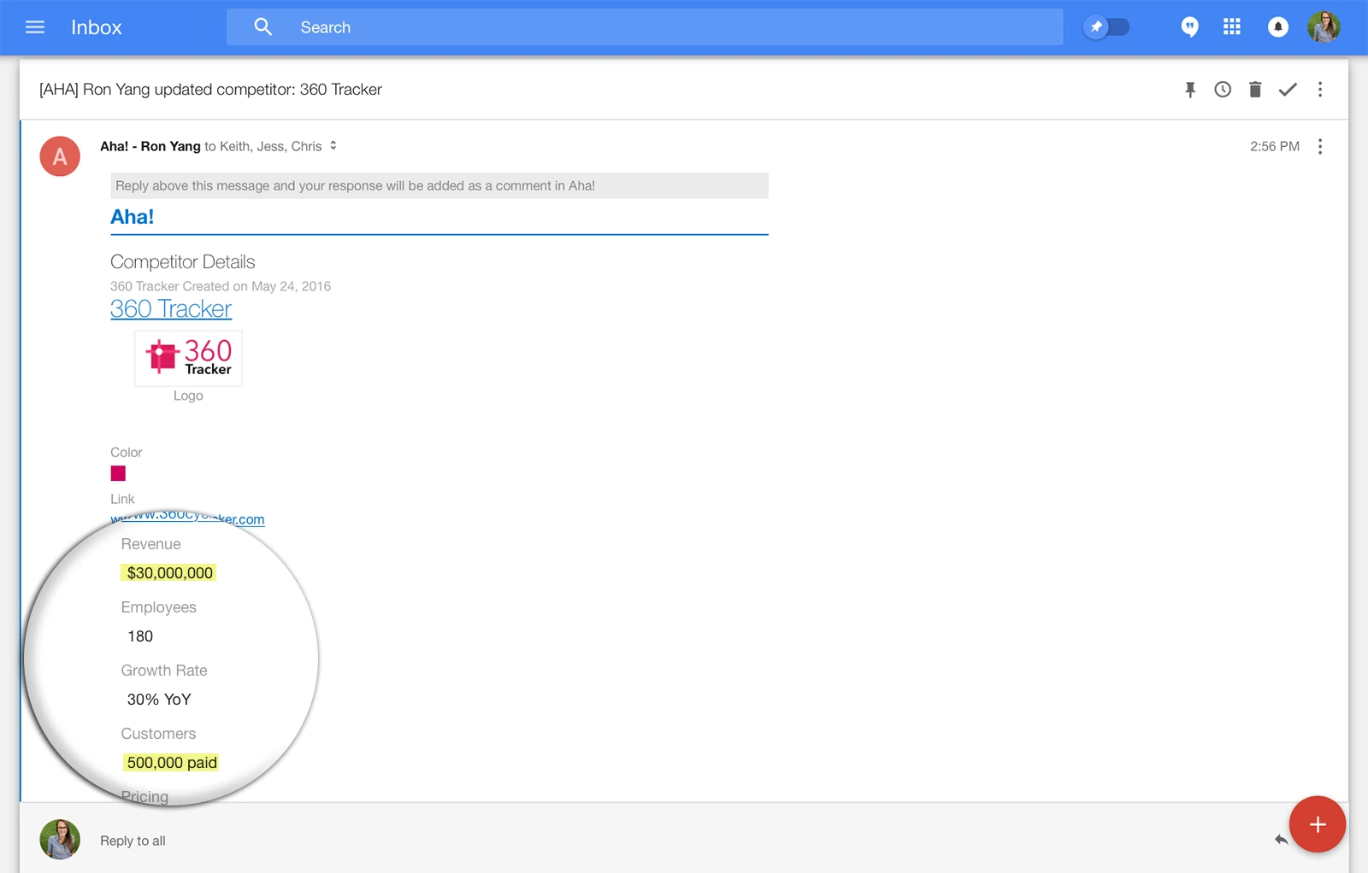Open the hamburger main menu
The image size is (1368, 873).
[x=35, y=27]
